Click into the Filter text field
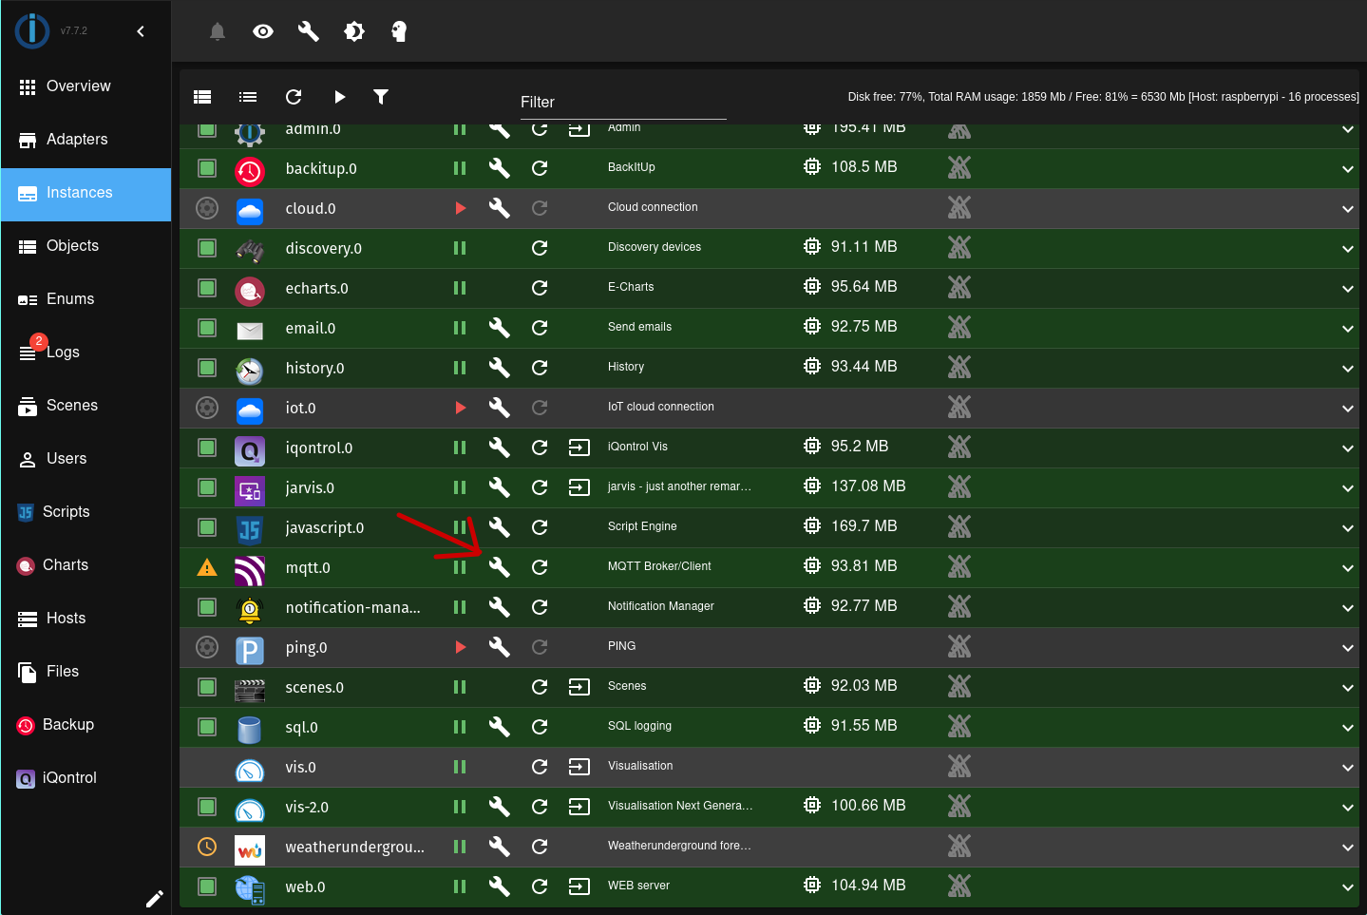The width and height of the screenshot is (1367, 915). 622,103
